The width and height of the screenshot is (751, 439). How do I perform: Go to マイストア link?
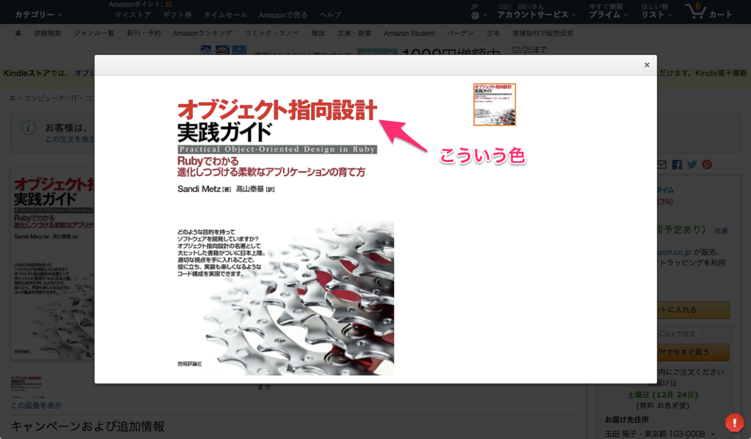pyautogui.click(x=133, y=15)
